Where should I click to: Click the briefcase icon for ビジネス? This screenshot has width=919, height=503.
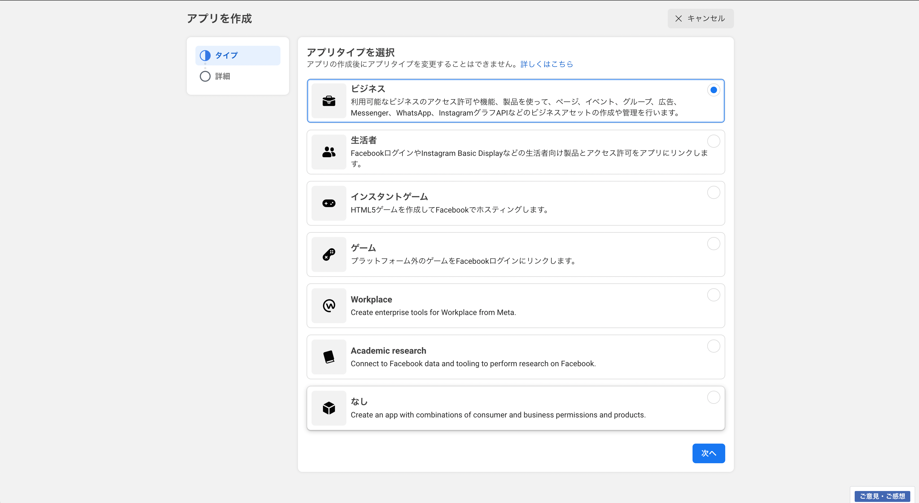click(329, 101)
